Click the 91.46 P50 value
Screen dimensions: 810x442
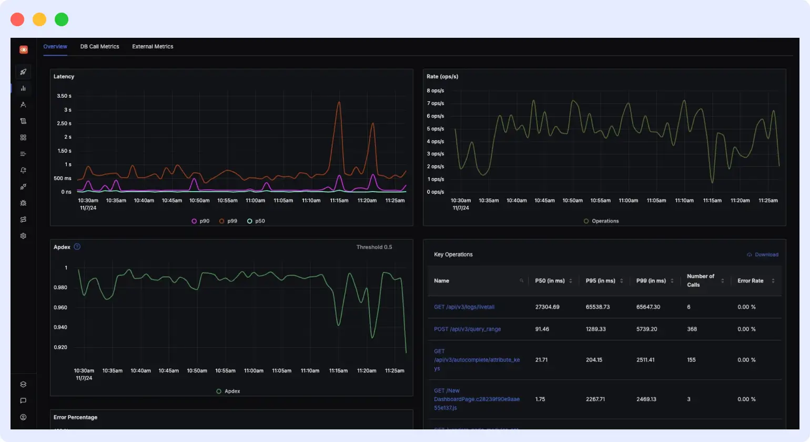(542, 329)
